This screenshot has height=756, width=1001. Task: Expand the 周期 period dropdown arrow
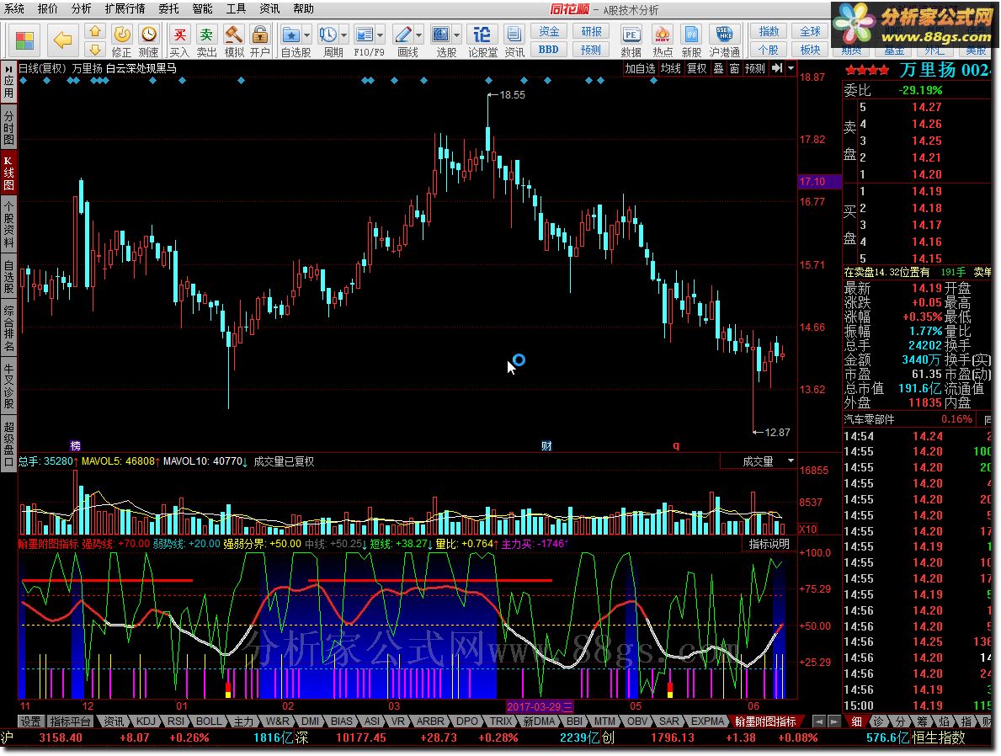(x=344, y=35)
